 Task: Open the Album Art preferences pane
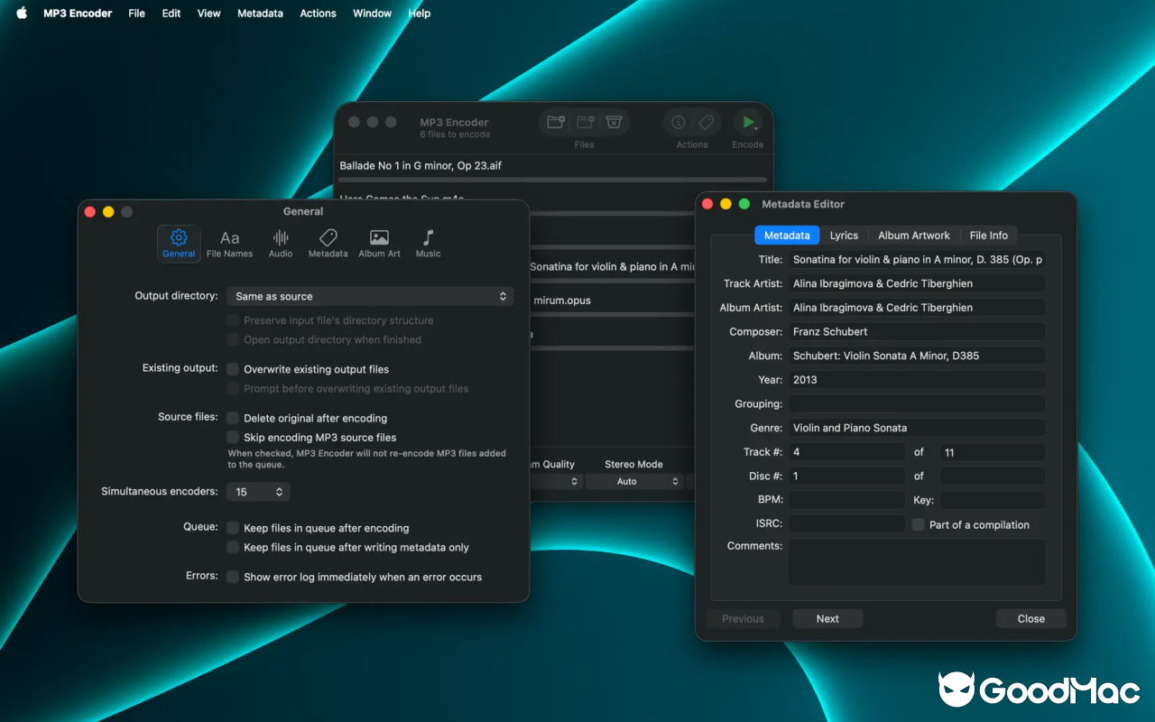(x=379, y=243)
